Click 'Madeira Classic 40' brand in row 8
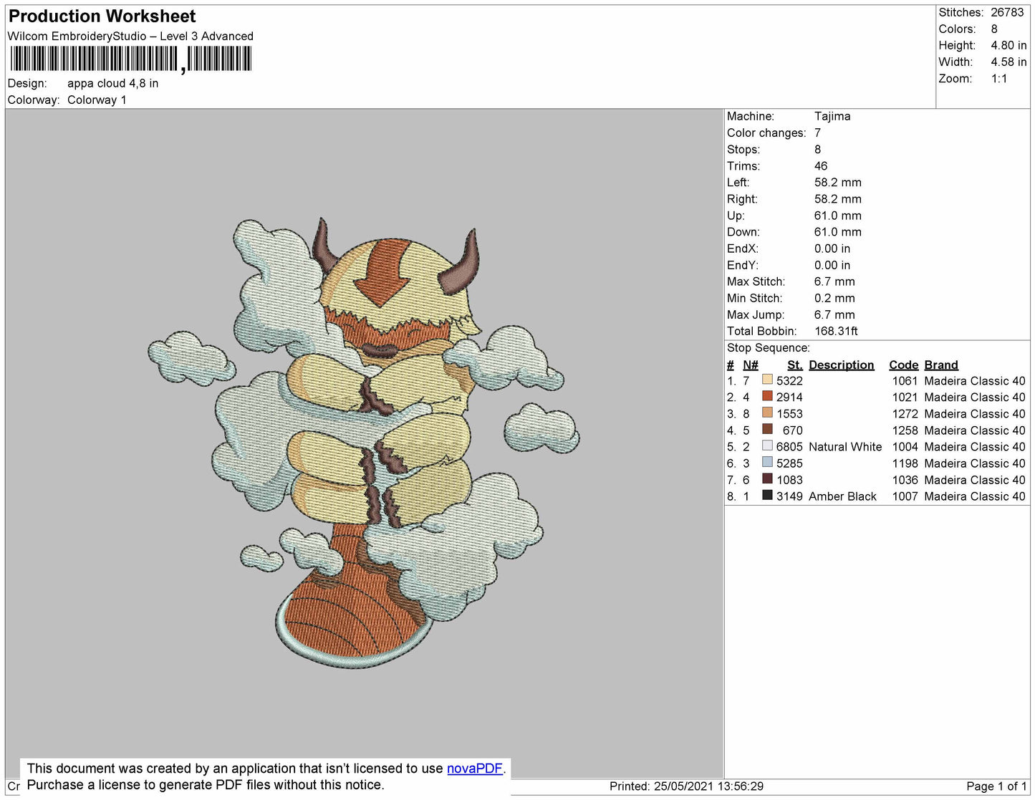Screen dimensions: 1035x800 coord(975,496)
